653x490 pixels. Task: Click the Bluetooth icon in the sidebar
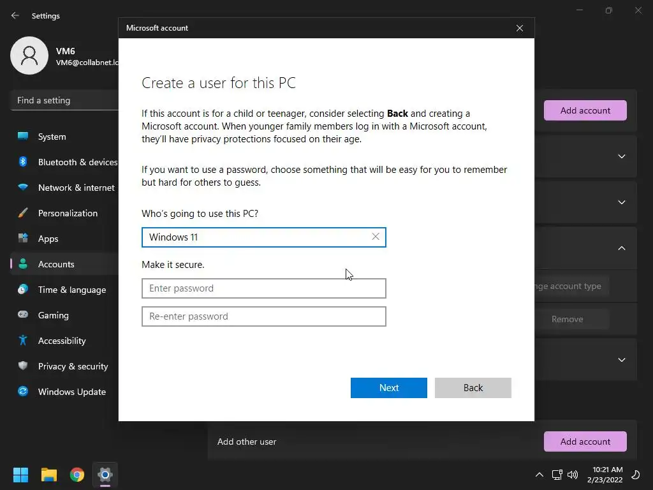[23, 161]
